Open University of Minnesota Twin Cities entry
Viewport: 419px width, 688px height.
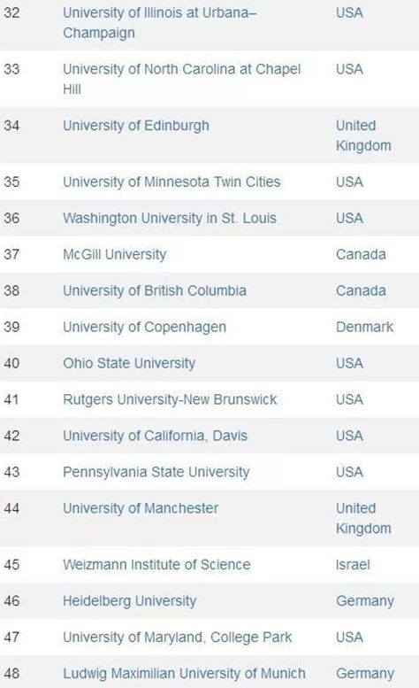click(171, 182)
